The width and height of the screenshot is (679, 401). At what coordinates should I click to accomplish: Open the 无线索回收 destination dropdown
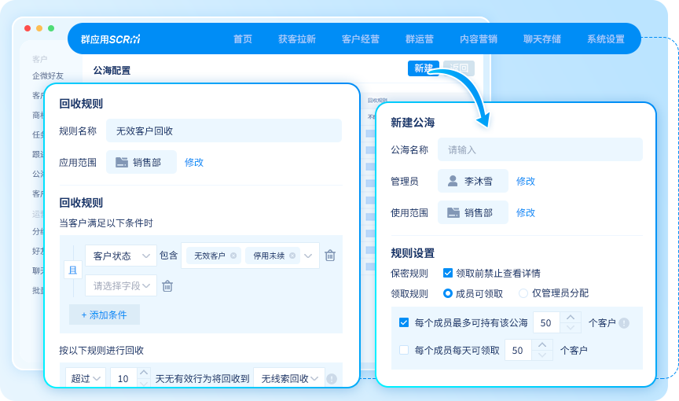(289, 378)
